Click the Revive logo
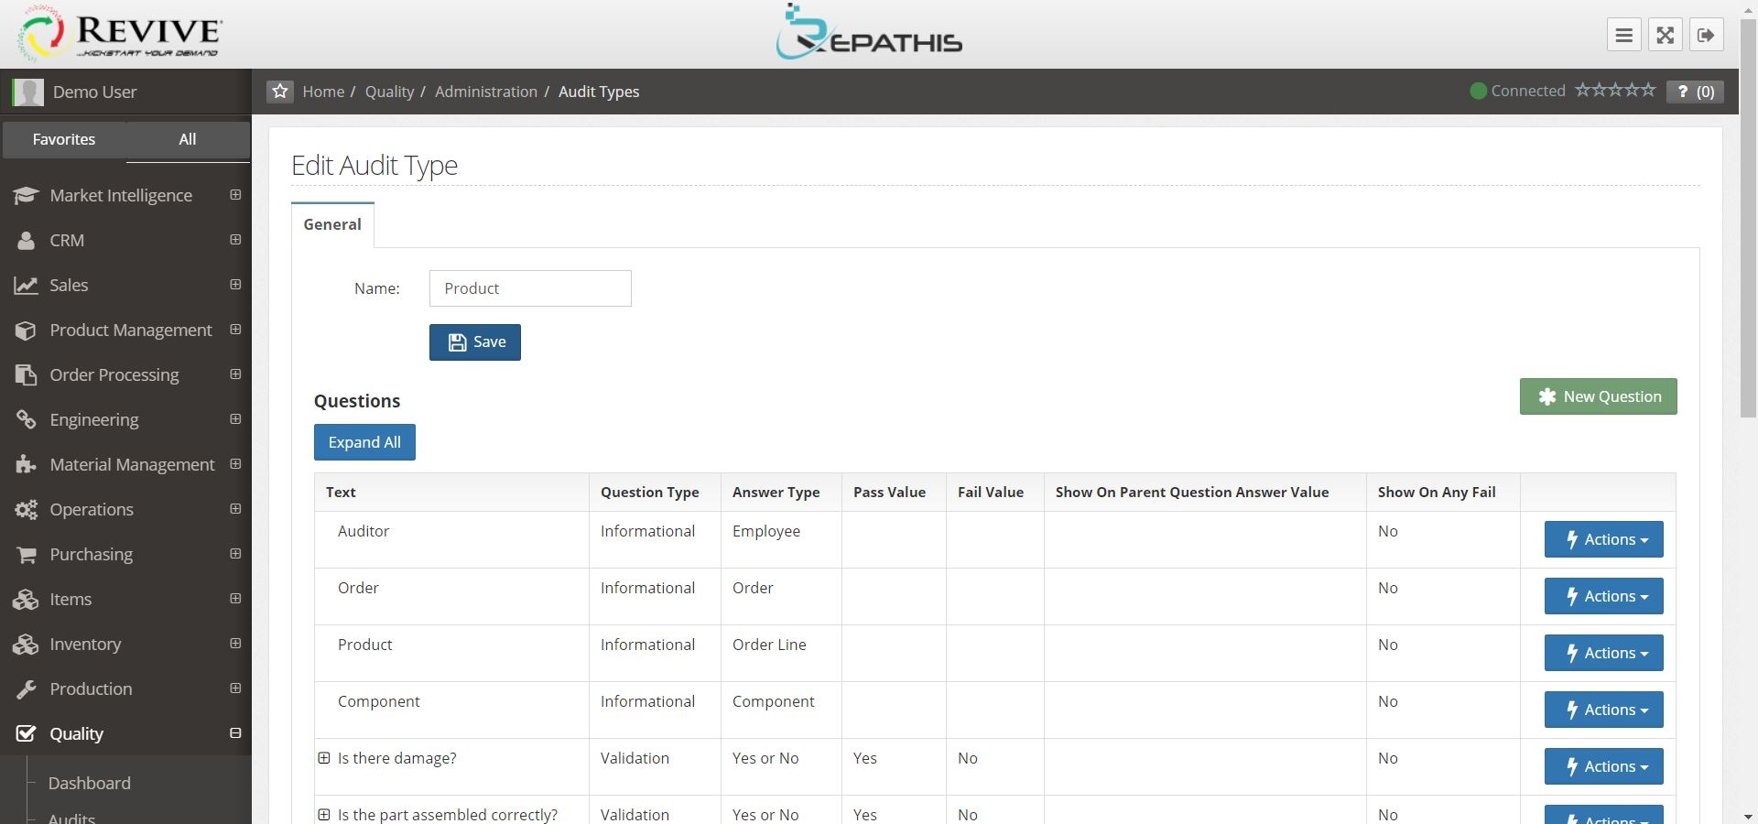Image resolution: width=1758 pixels, height=824 pixels. coord(120,34)
